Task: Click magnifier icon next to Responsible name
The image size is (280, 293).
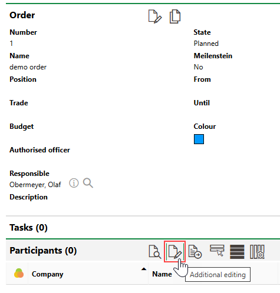Action: click(88, 183)
